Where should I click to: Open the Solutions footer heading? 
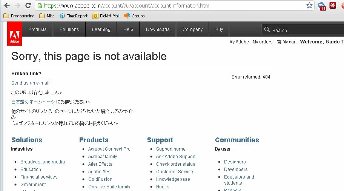click(27, 140)
